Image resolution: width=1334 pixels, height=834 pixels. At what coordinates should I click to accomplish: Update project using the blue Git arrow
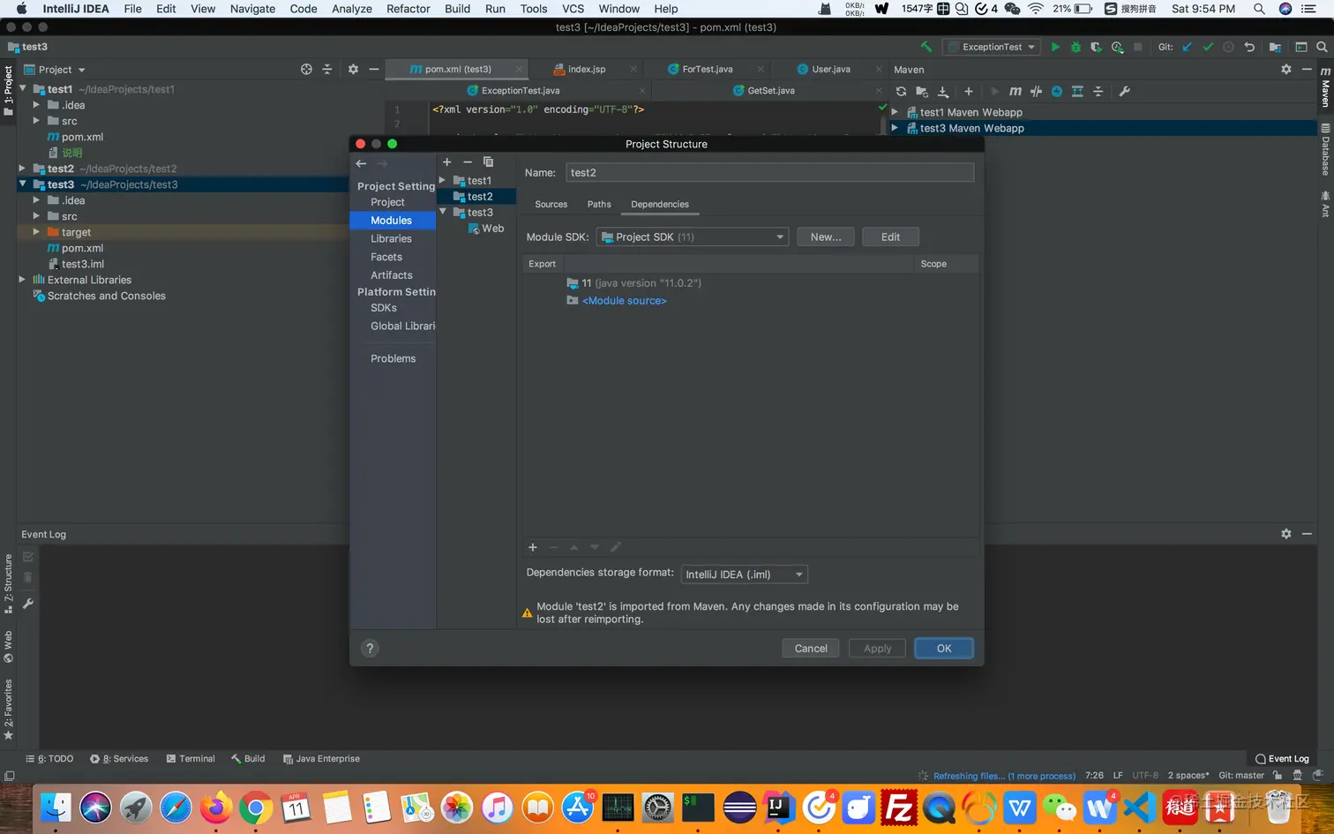click(1187, 47)
